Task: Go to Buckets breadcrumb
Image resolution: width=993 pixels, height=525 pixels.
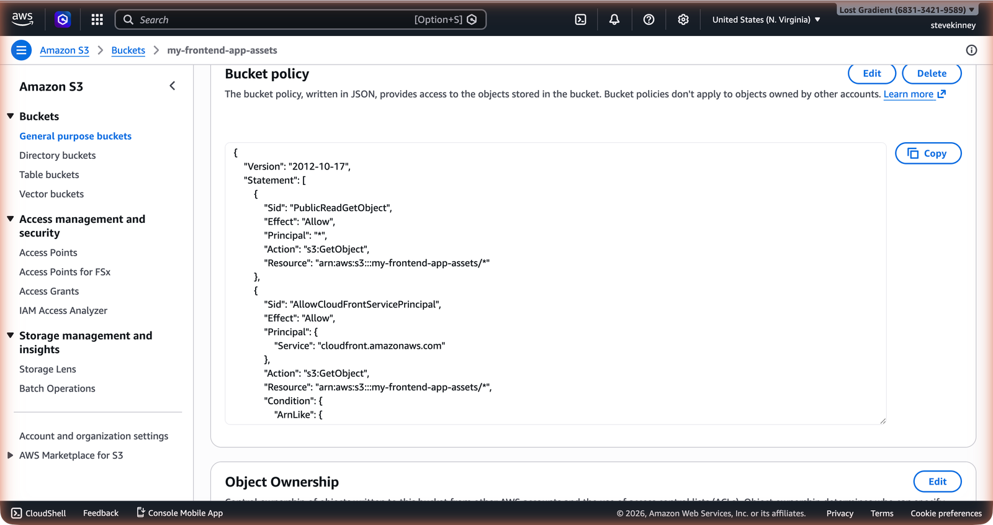Action: (128, 50)
